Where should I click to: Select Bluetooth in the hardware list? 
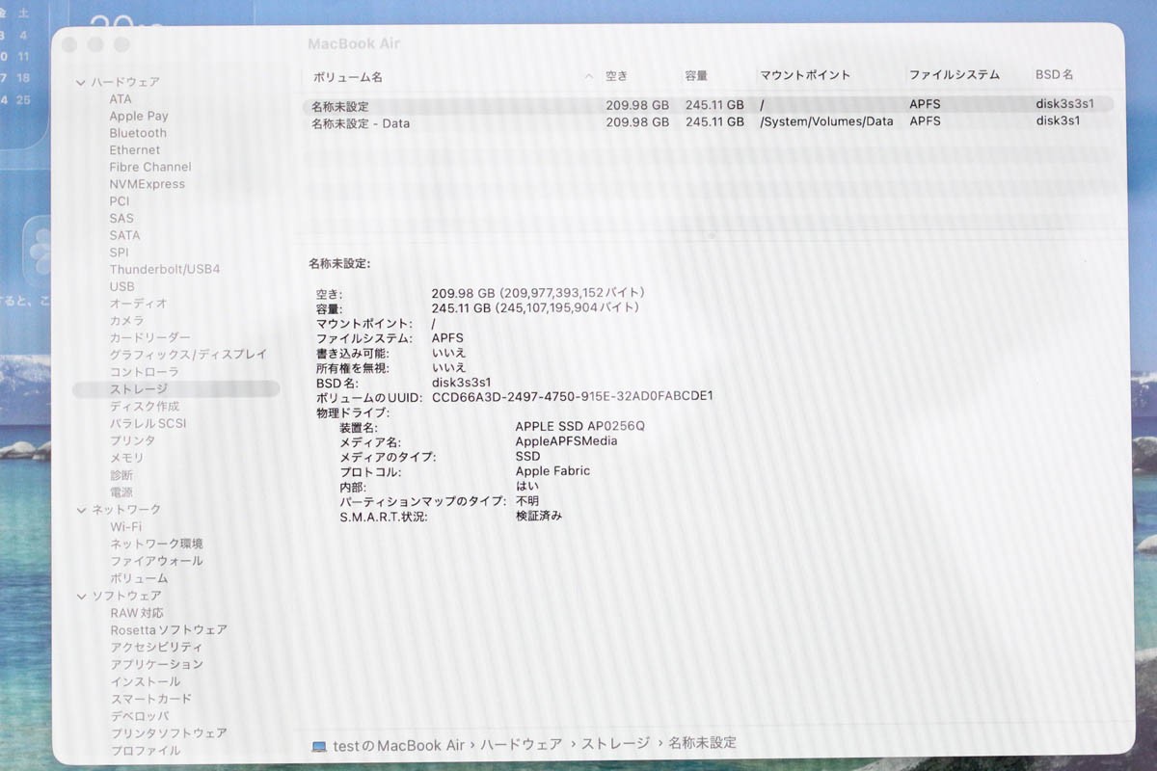(138, 133)
